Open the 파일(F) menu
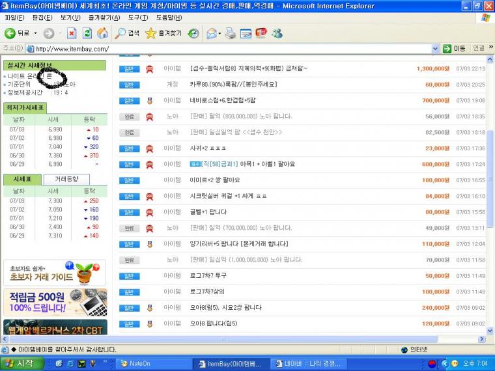Screen dimensions: 495x371 [14, 18]
